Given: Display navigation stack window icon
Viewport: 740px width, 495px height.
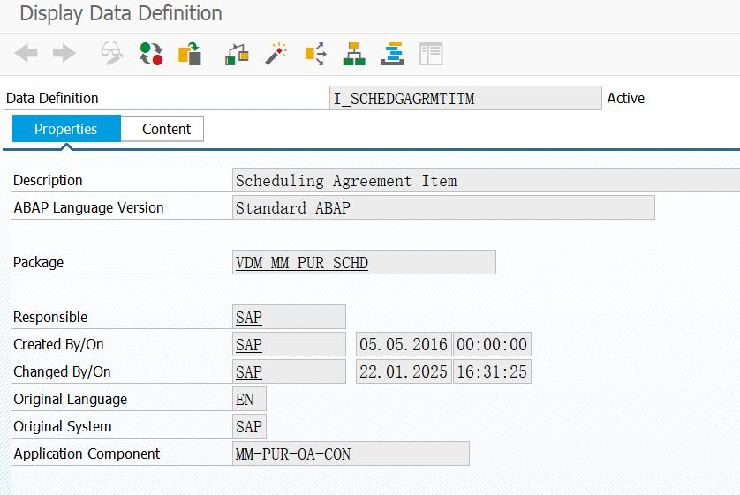Looking at the screenshot, I should (392, 54).
